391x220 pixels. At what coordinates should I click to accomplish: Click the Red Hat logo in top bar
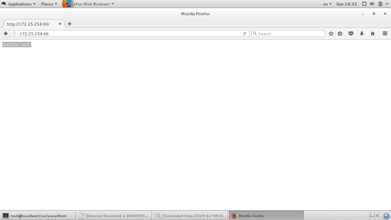[x=4, y=4]
